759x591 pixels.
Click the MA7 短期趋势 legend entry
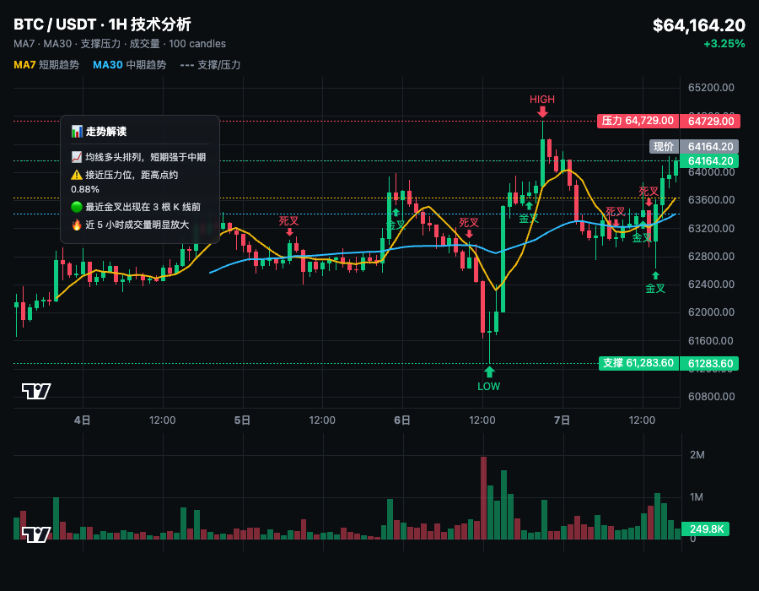pos(46,65)
